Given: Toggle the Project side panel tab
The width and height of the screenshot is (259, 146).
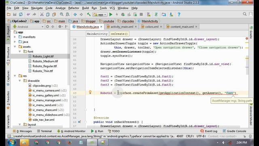Looking at the screenshot, I should click(x=8, y=34).
